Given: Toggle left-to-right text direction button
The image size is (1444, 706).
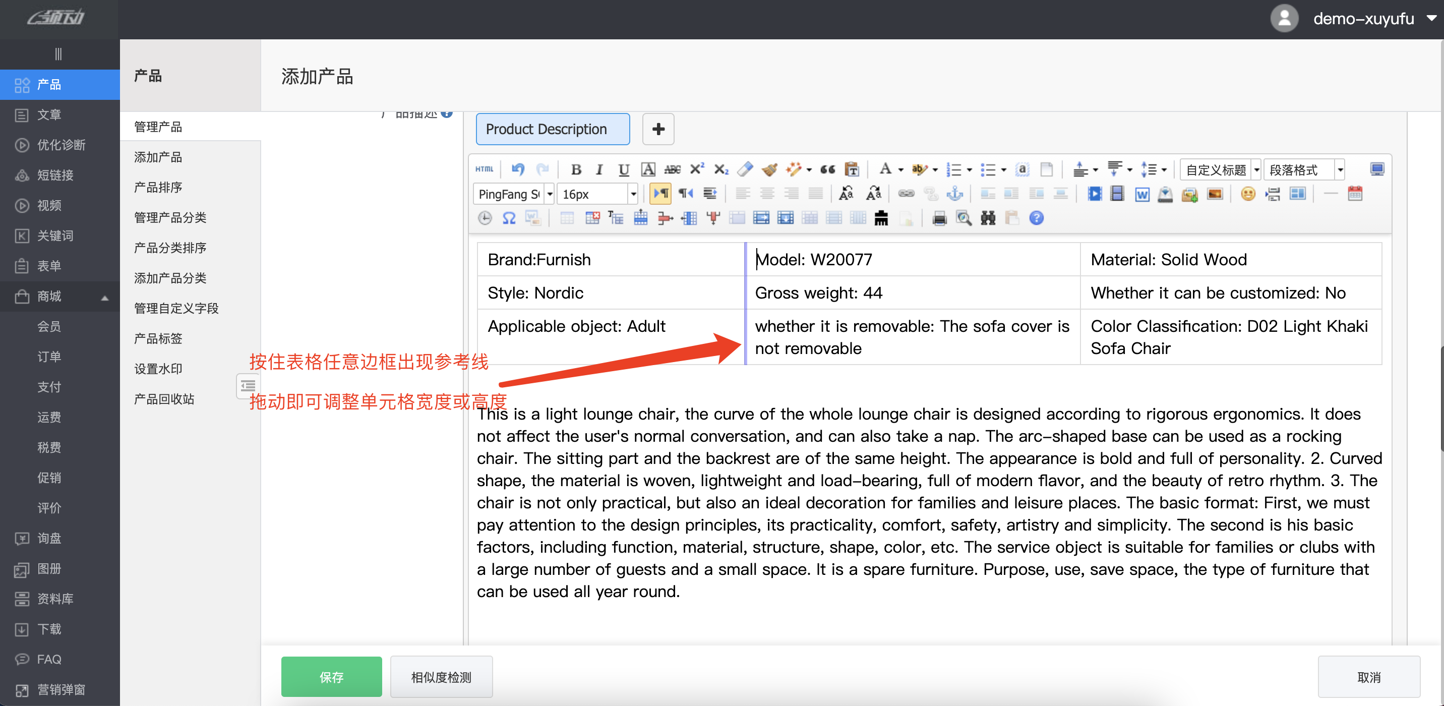Looking at the screenshot, I should pos(661,194).
